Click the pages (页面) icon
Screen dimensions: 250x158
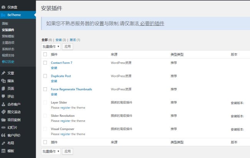[x=3, y=88]
